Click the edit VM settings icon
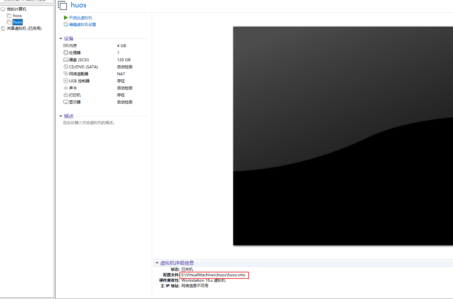 point(66,24)
